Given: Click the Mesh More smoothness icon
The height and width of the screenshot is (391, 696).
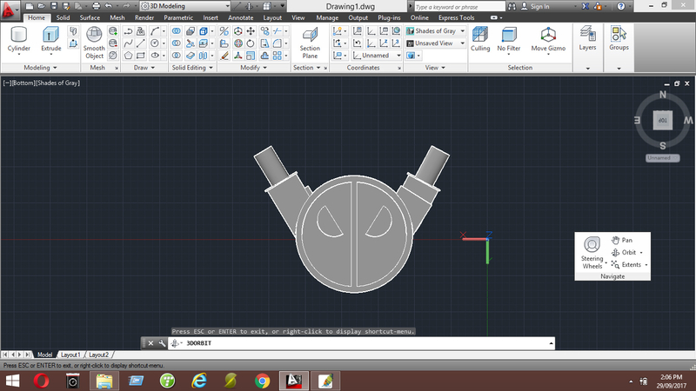Looking at the screenshot, I should pos(113,31).
